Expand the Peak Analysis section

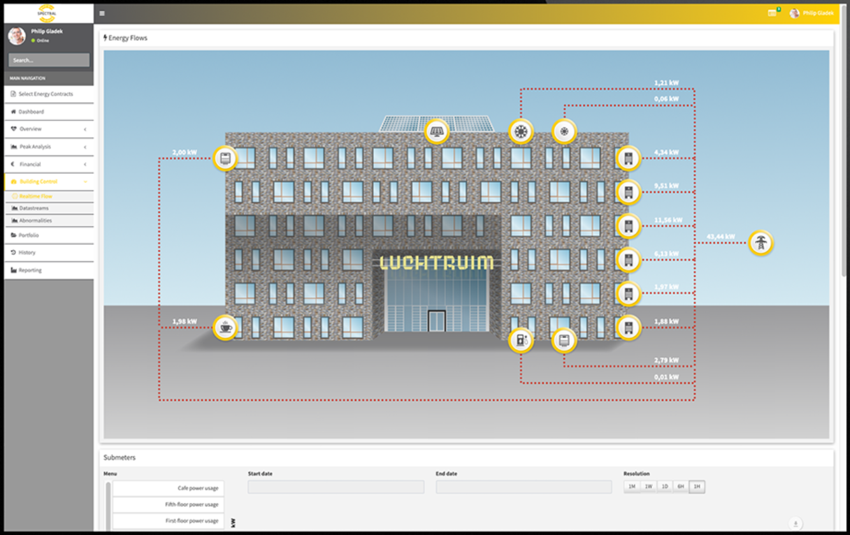[49, 147]
